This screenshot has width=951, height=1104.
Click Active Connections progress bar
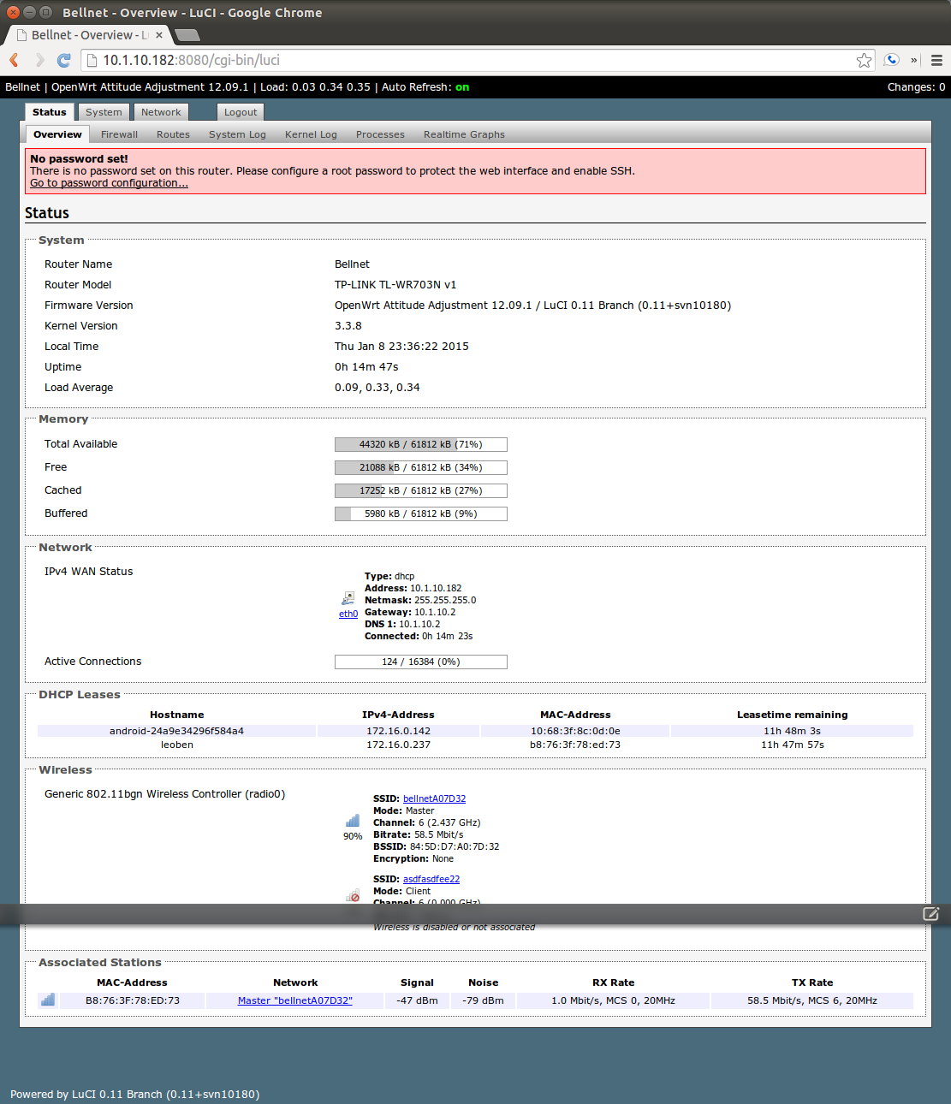coord(421,662)
